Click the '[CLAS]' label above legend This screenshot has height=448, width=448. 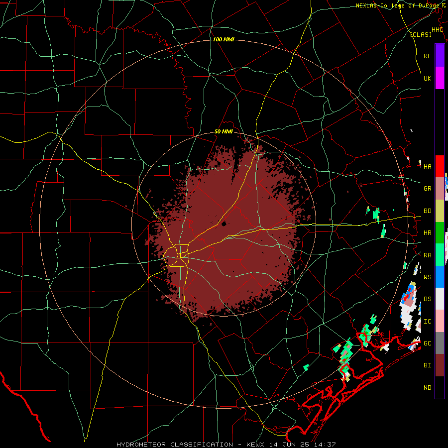(x=421, y=34)
